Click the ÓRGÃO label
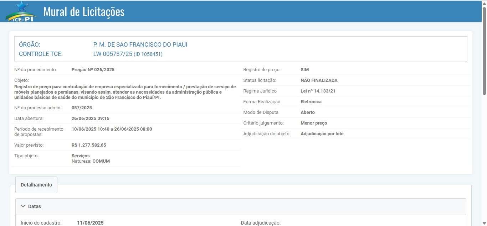 point(30,45)
